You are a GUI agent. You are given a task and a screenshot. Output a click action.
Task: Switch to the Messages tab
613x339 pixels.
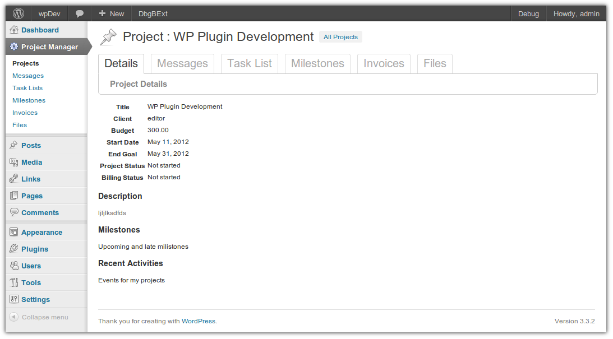click(x=182, y=64)
